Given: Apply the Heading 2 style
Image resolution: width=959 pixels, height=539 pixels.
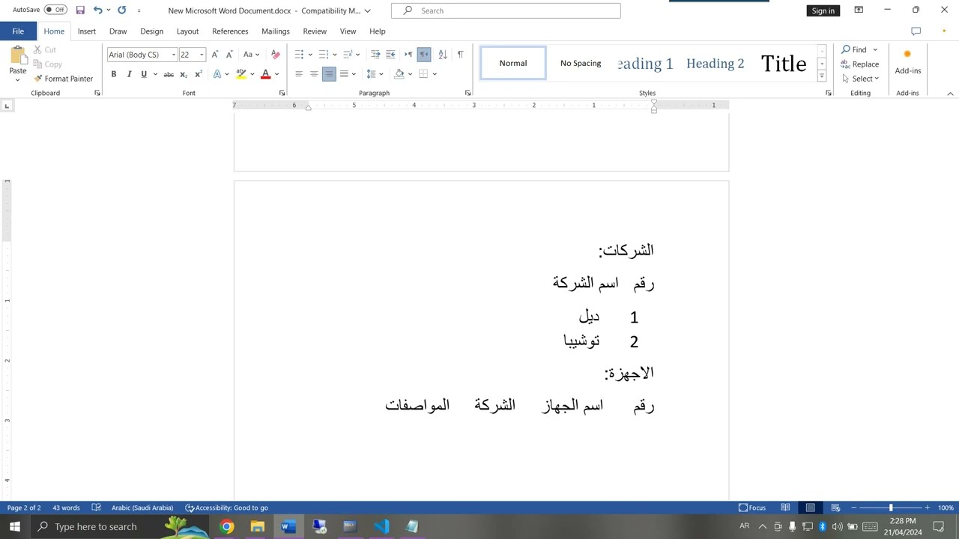Looking at the screenshot, I should [716, 64].
